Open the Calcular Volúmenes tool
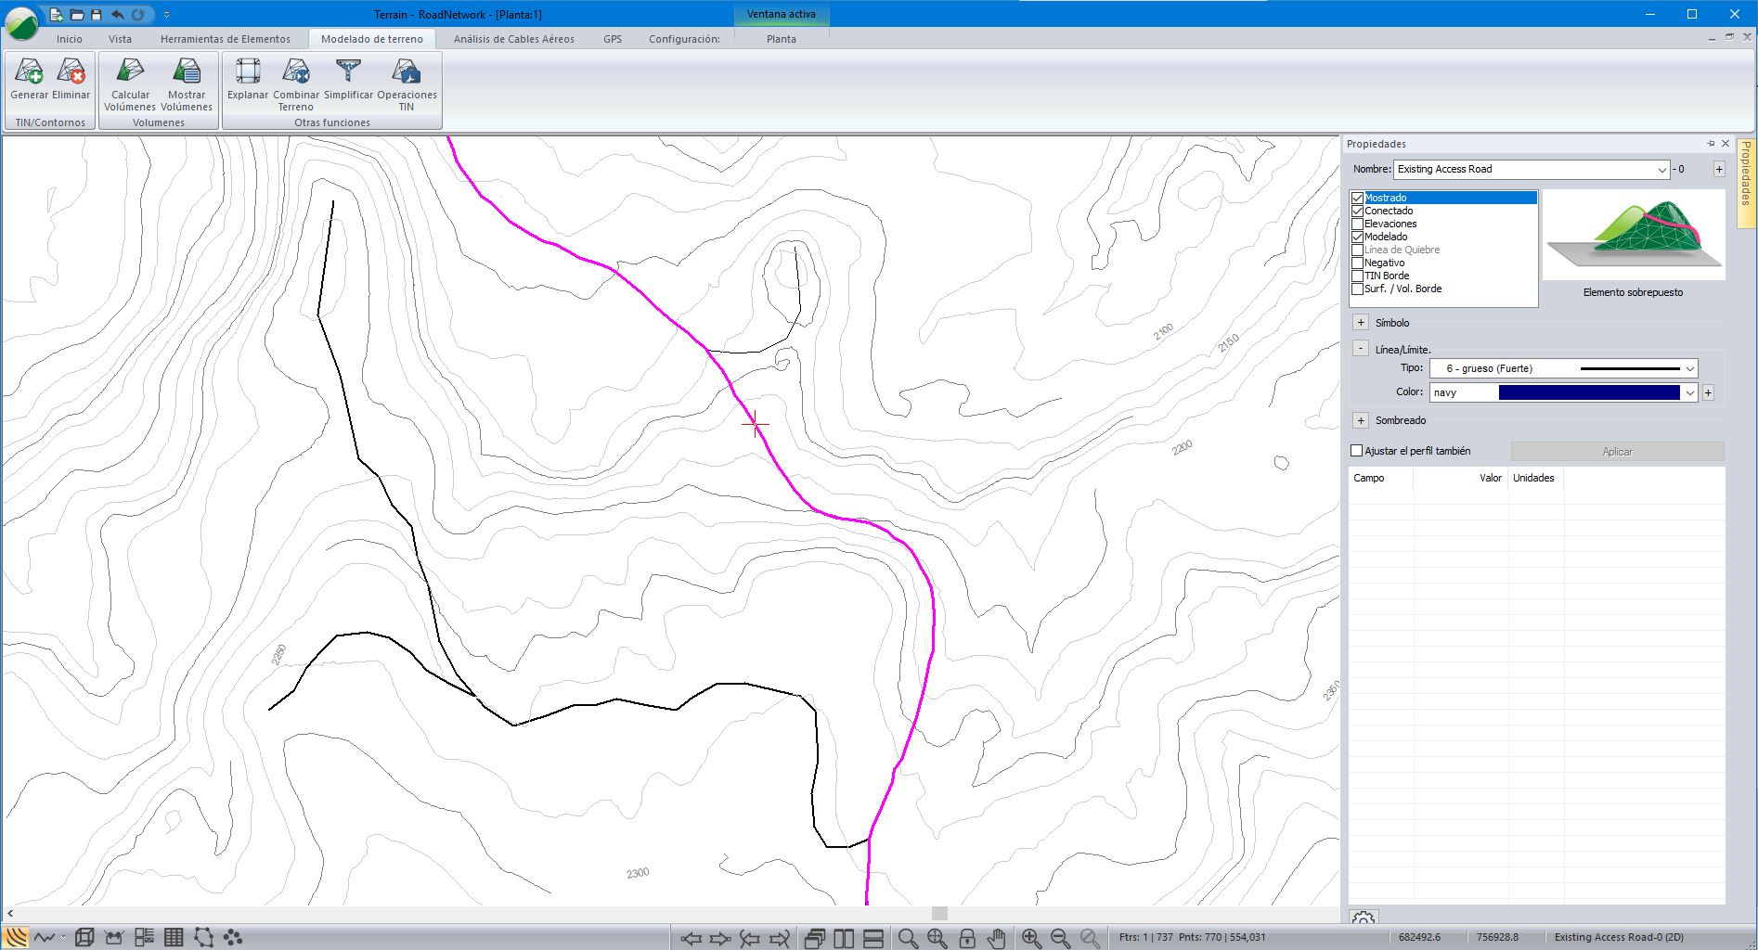This screenshot has height=950, width=1758. (130, 83)
